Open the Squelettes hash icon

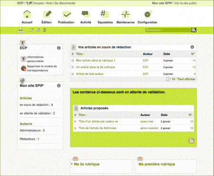click(x=105, y=14)
